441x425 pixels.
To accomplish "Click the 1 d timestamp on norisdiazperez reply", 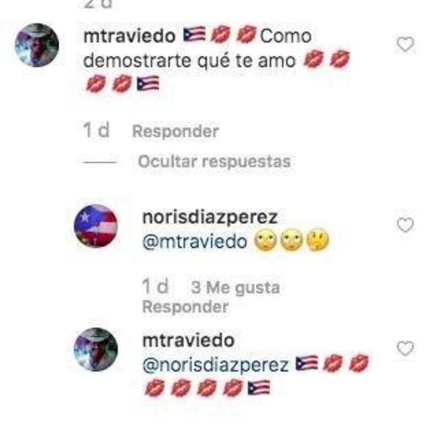I will tap(155, 286).
